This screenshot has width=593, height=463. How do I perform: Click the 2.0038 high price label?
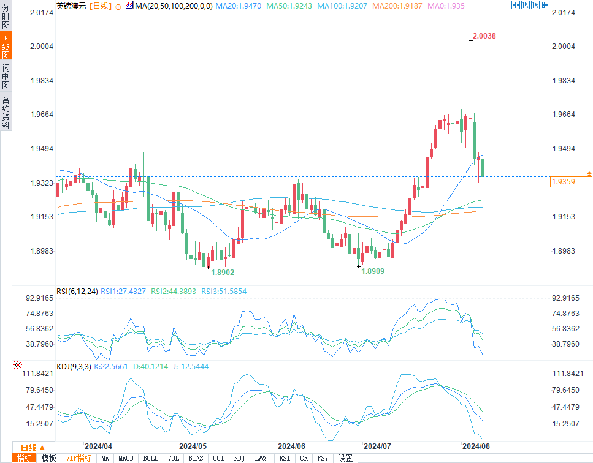click(x=484, y=36)
